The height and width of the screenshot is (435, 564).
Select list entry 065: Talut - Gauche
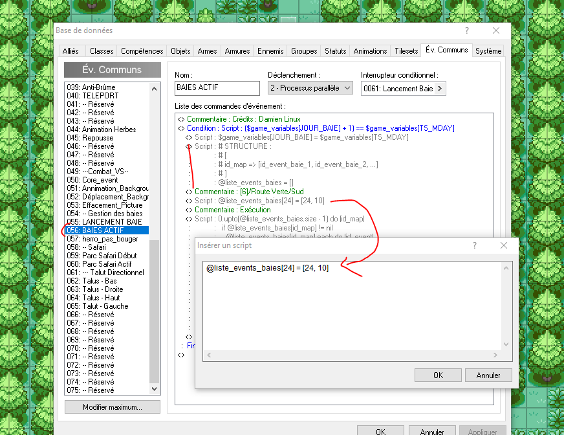click(x=107, y=306)
